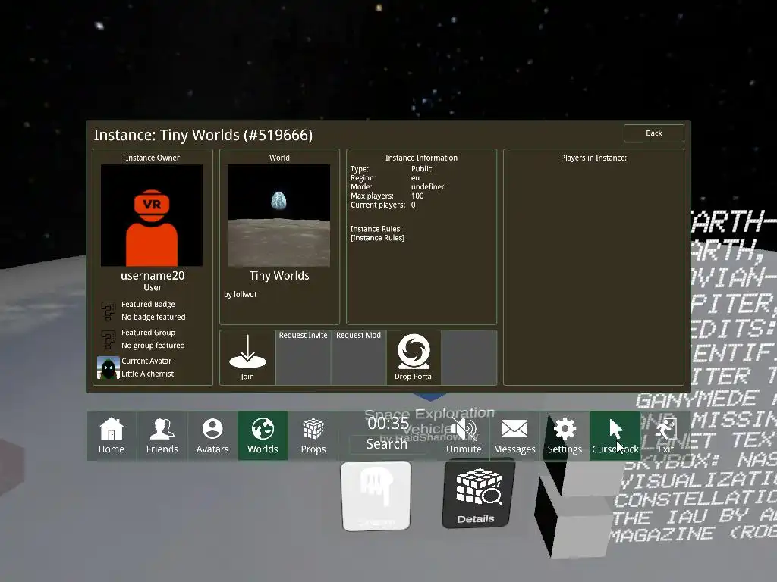Click the 'Little Alchemist' avatar name
The height and width of the screenshot is (582, 777).
pos(148,374)
